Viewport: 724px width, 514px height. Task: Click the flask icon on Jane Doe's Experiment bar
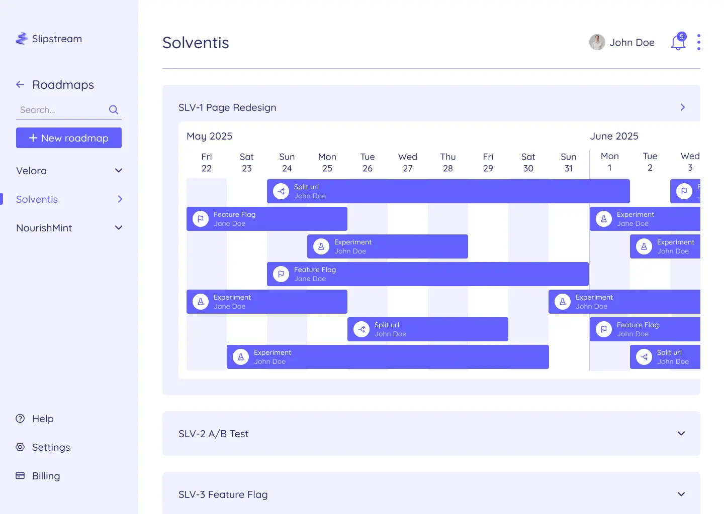point(201,301)
